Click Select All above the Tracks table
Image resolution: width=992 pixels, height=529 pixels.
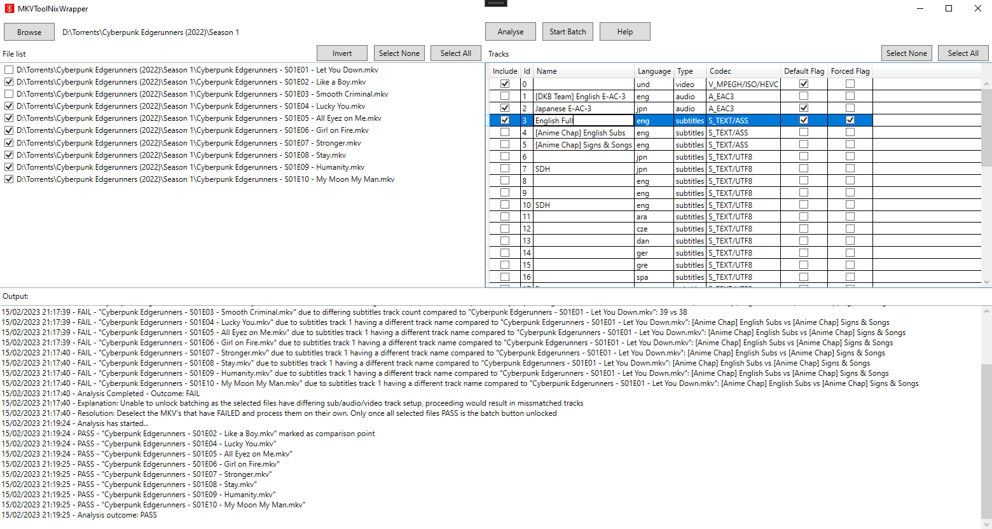963,53
